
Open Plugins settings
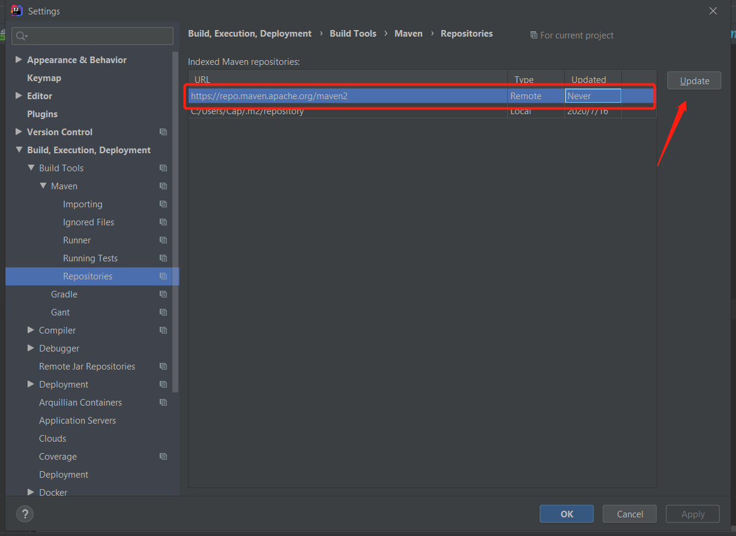click(x=42, y=114)
